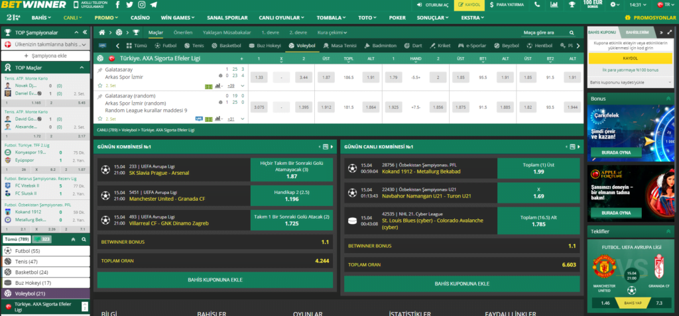Viewport: 679px width, 316px height.
Task: Open Buz Hokeyi (17) in live sports list
Action: (x=46, y=283)
